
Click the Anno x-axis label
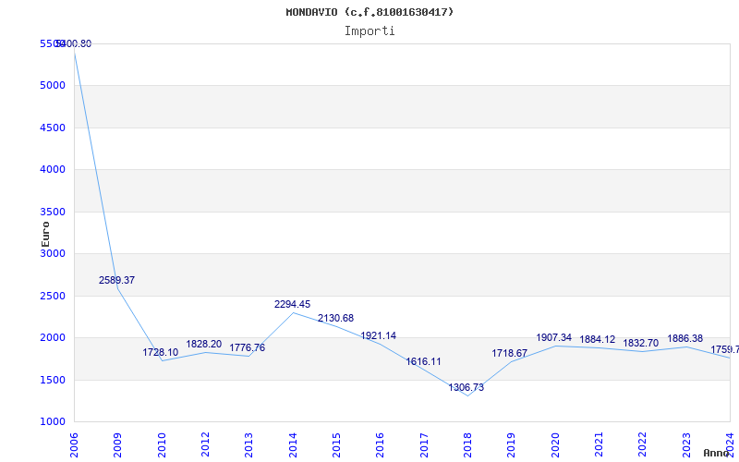(x=716, y=453)
